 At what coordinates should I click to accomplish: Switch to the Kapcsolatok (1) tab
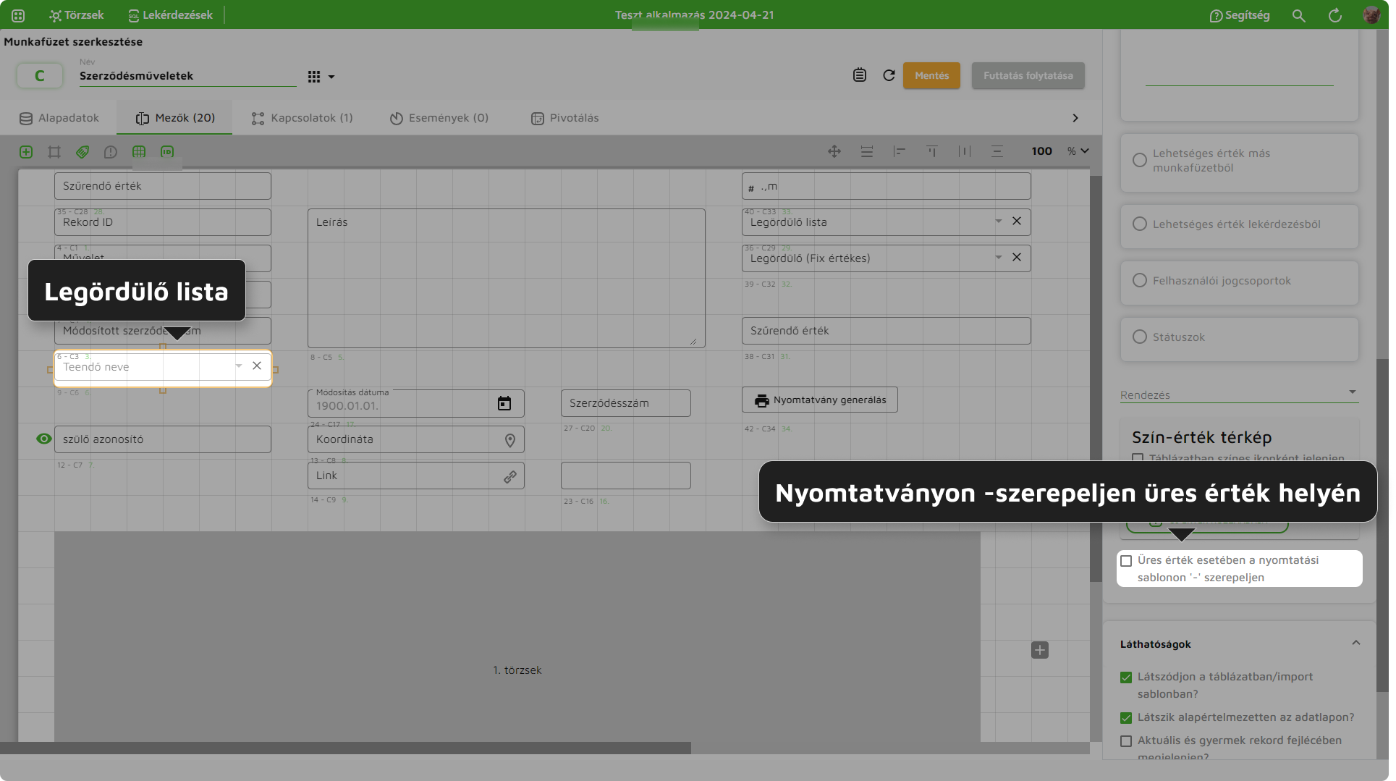click(x=303, y=118)
